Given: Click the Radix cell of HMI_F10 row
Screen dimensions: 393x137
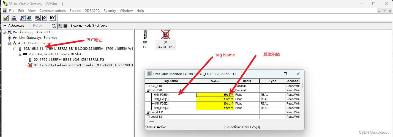Looking at the screenshot, I should [x=247, y=86].
